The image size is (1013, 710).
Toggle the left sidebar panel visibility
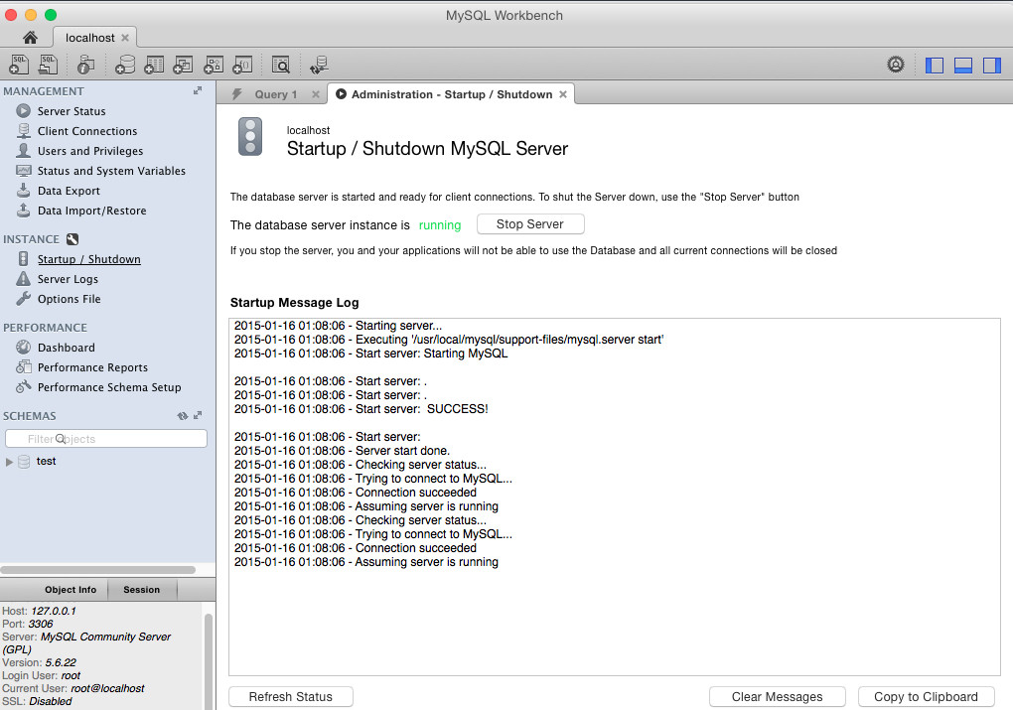pyautogui.click(x=935, y=66)
